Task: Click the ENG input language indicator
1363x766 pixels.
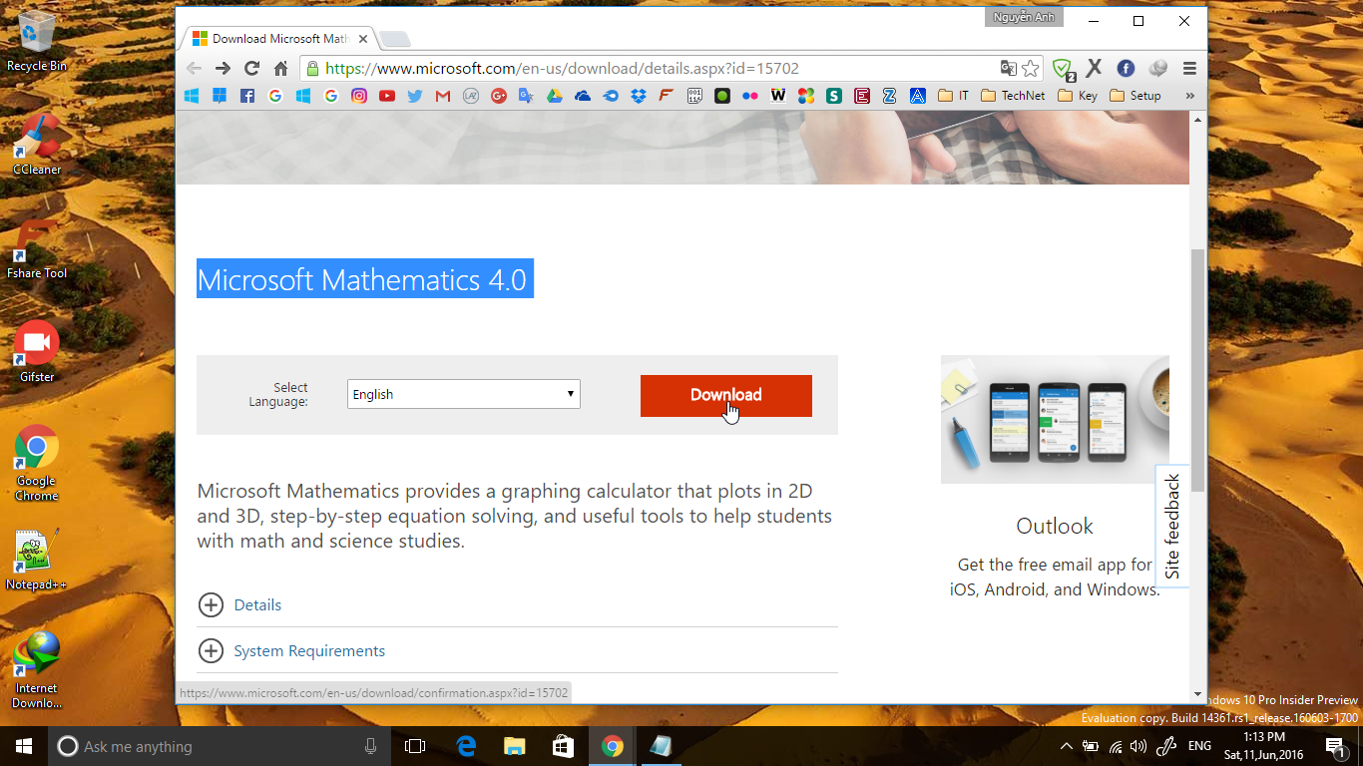Action: [1199, 746]
